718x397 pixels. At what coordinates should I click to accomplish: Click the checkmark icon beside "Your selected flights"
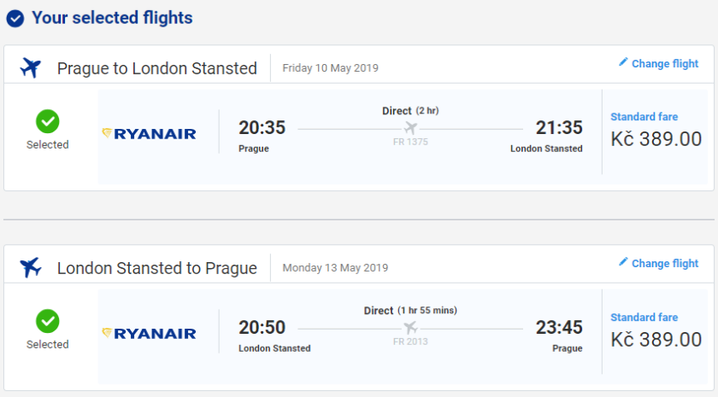tap(15, 19)
